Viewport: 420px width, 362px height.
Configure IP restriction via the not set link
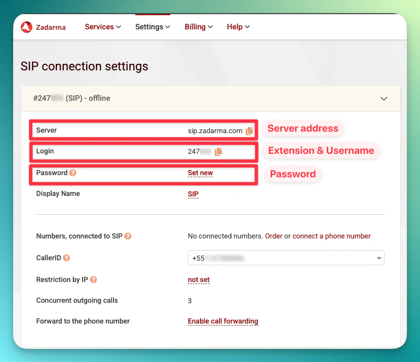coord(198,279)
